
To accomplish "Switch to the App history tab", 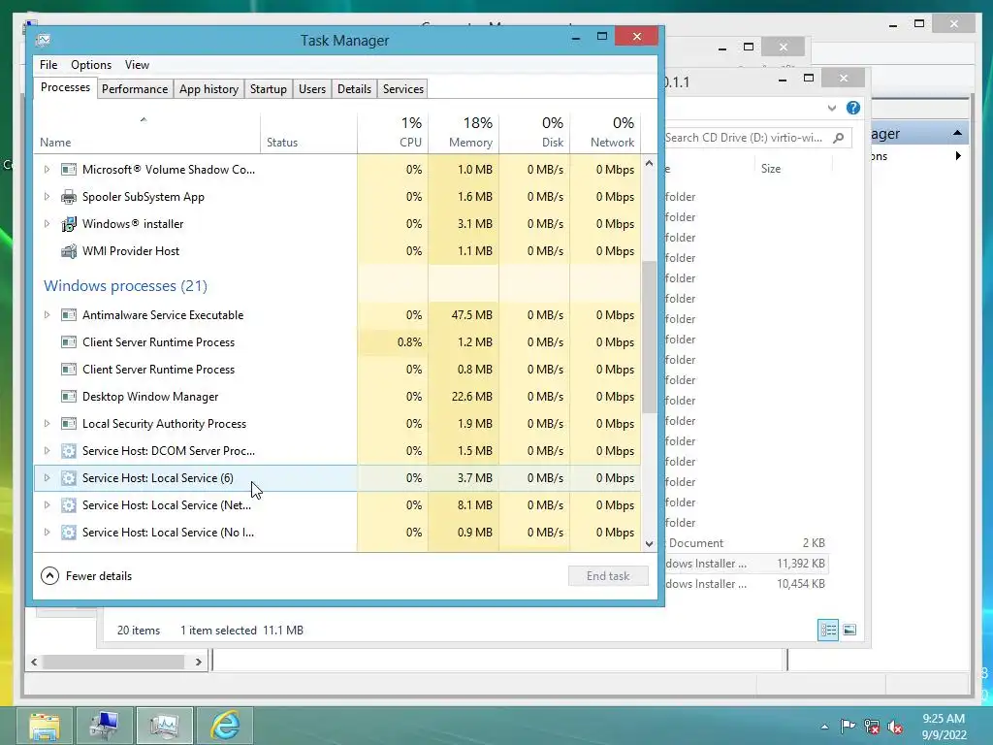I will (208, 88).
